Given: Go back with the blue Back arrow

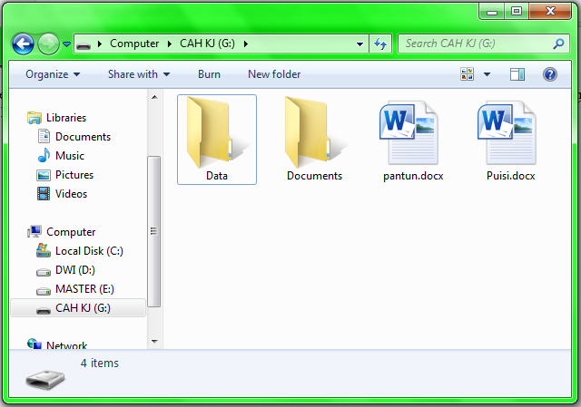Looking at the screenshot, I should (23, 44).
